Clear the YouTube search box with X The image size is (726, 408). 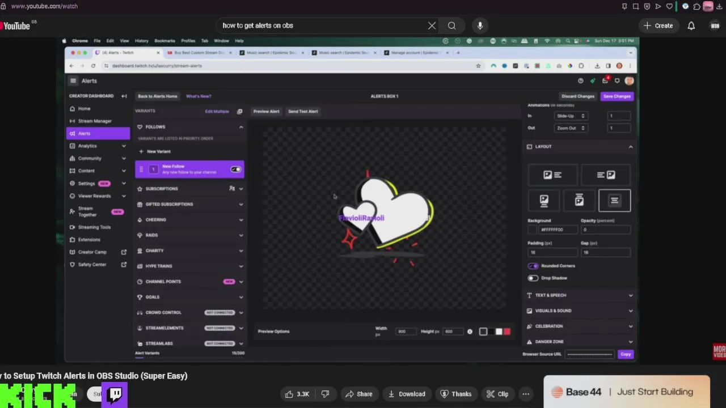[432, 25]
